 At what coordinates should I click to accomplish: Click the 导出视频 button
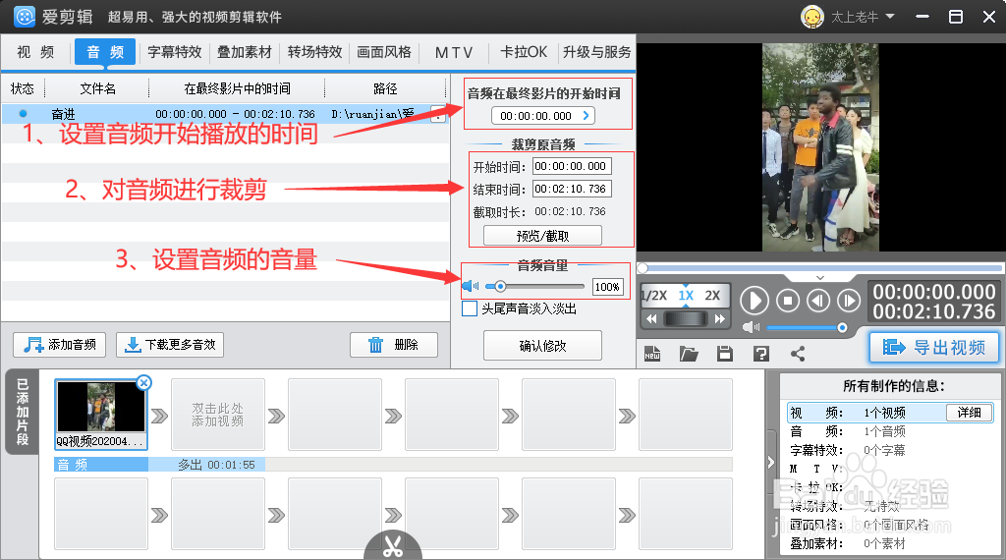[x=933, y=348]
